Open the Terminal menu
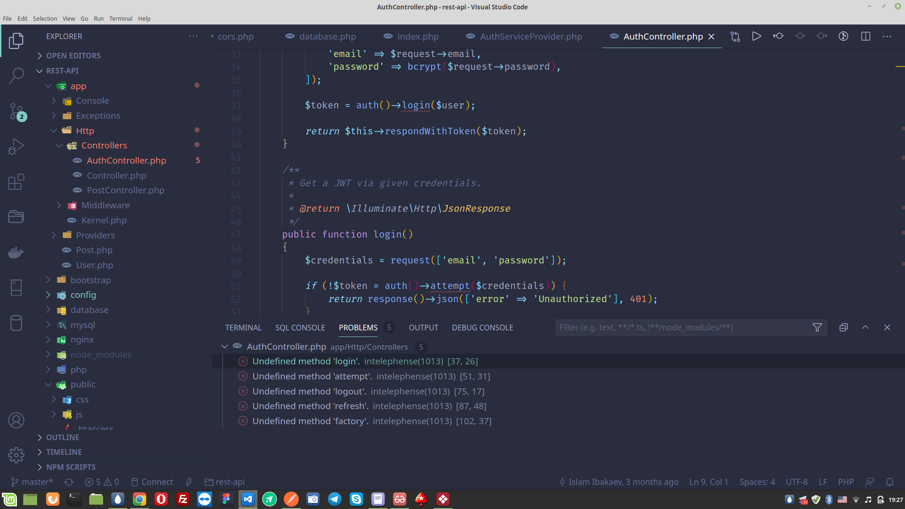 (121, 19)
